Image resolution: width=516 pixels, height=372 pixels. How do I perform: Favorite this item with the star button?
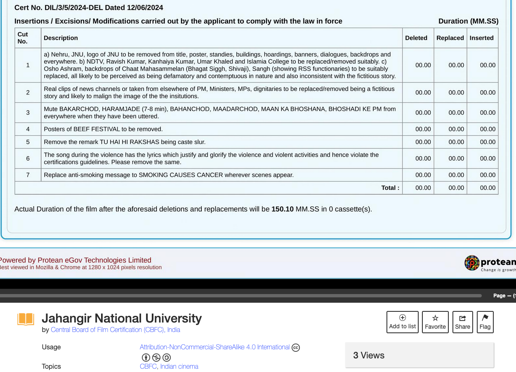[x=435, y=322]
